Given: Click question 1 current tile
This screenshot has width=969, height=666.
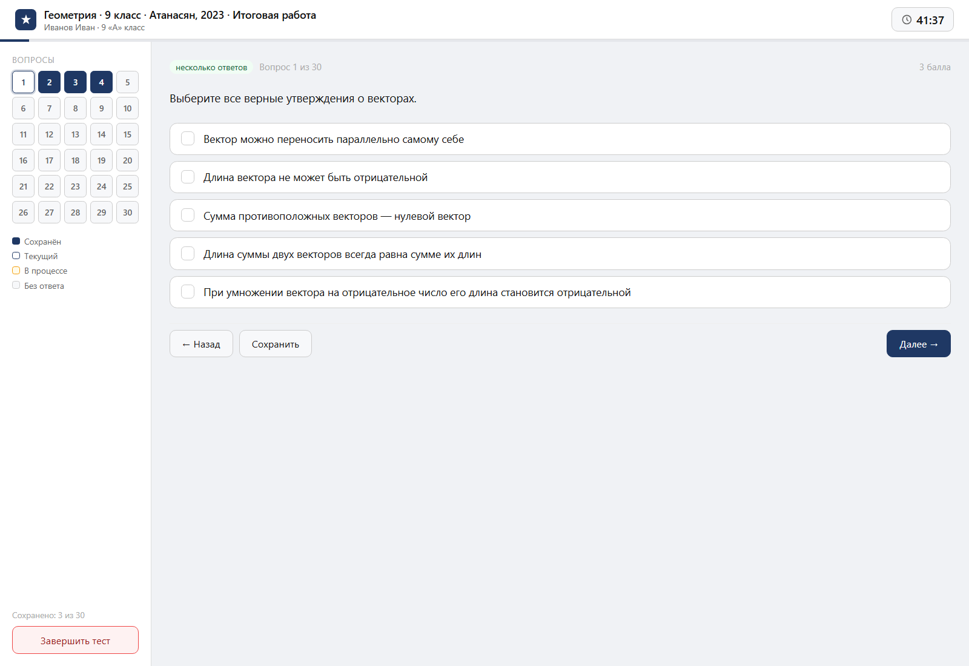Looking at the screenshot, I should (x=23, y=82).
